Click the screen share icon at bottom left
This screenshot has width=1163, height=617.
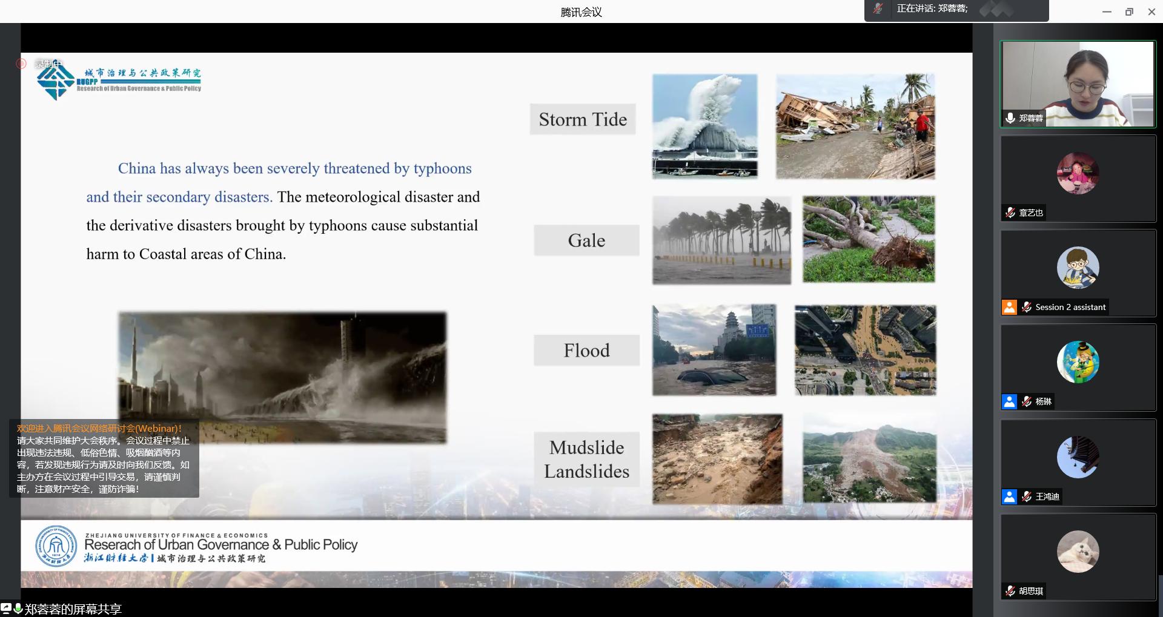coord(6,608)
